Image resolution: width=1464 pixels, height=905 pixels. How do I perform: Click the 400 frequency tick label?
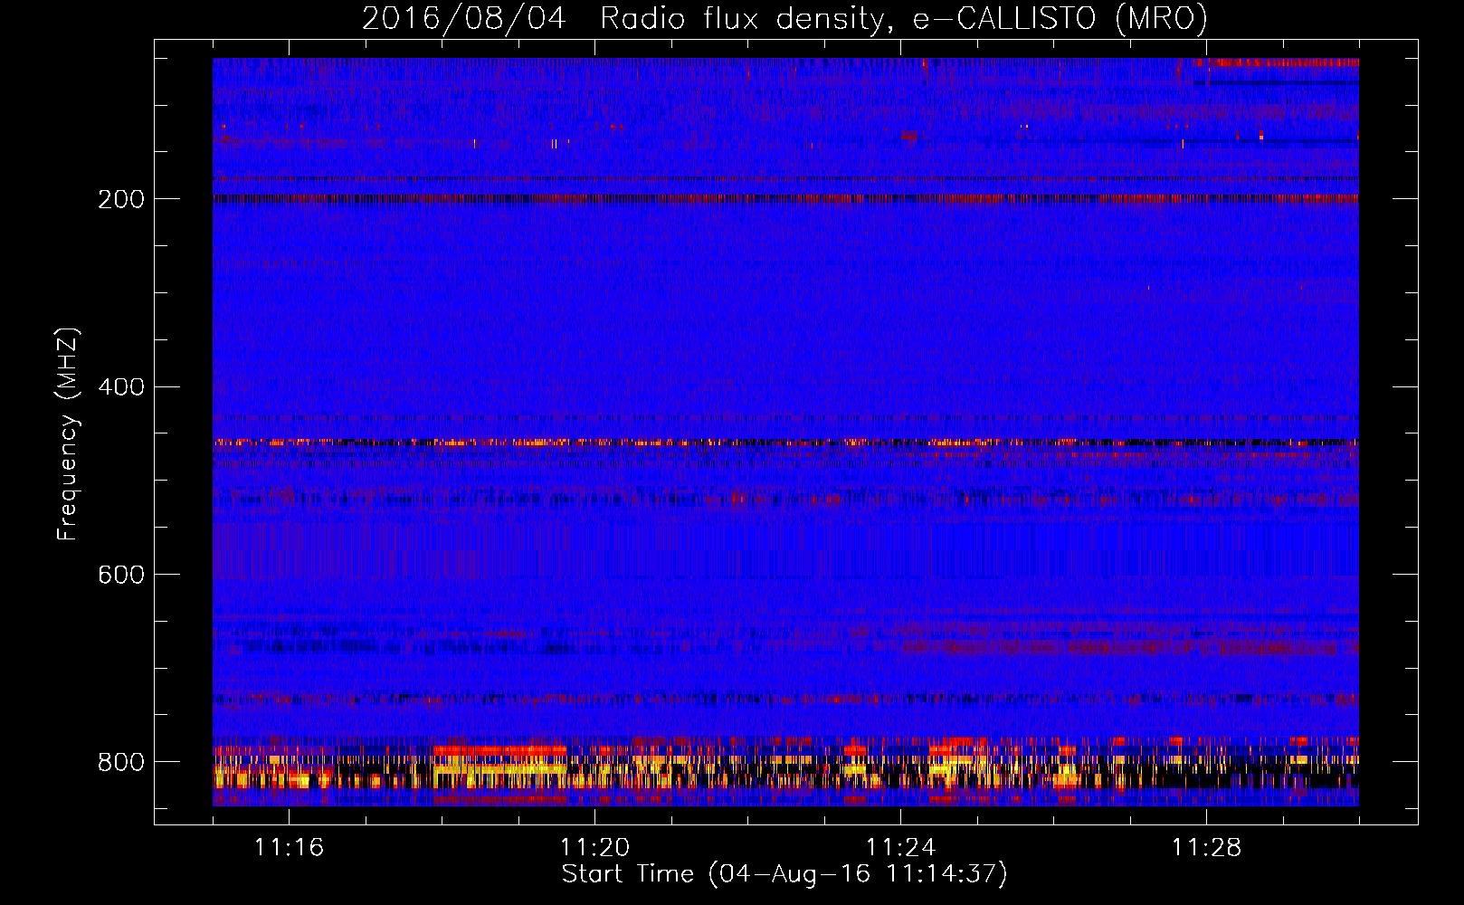coord(121,387)
